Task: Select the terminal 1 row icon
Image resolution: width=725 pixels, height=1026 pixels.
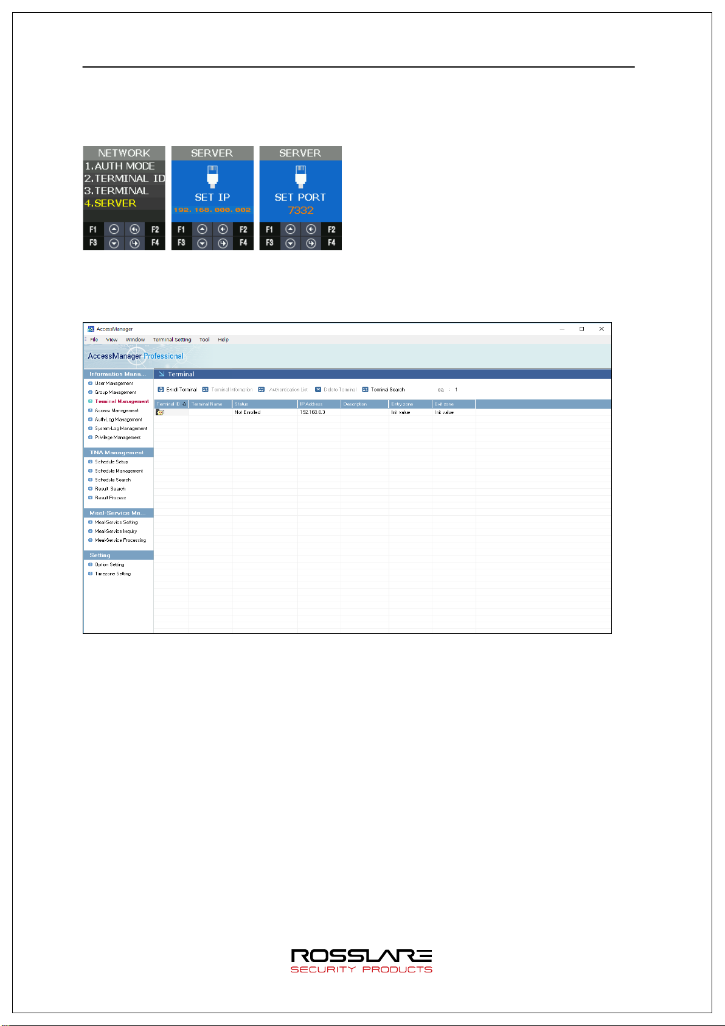Action: click(159, 412)
